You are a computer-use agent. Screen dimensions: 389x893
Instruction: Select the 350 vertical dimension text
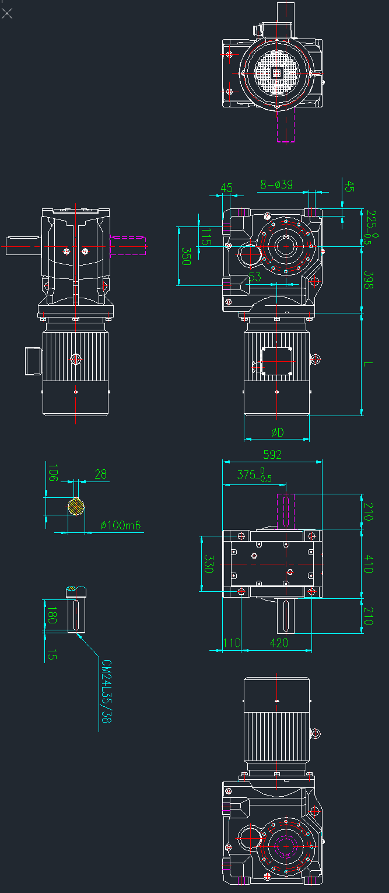[186, 257]
